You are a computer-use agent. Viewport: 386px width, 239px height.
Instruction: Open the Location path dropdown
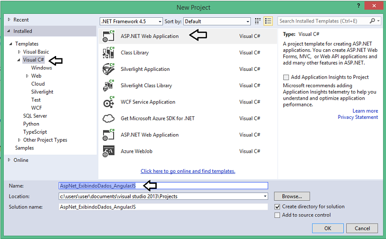[265, 196]
